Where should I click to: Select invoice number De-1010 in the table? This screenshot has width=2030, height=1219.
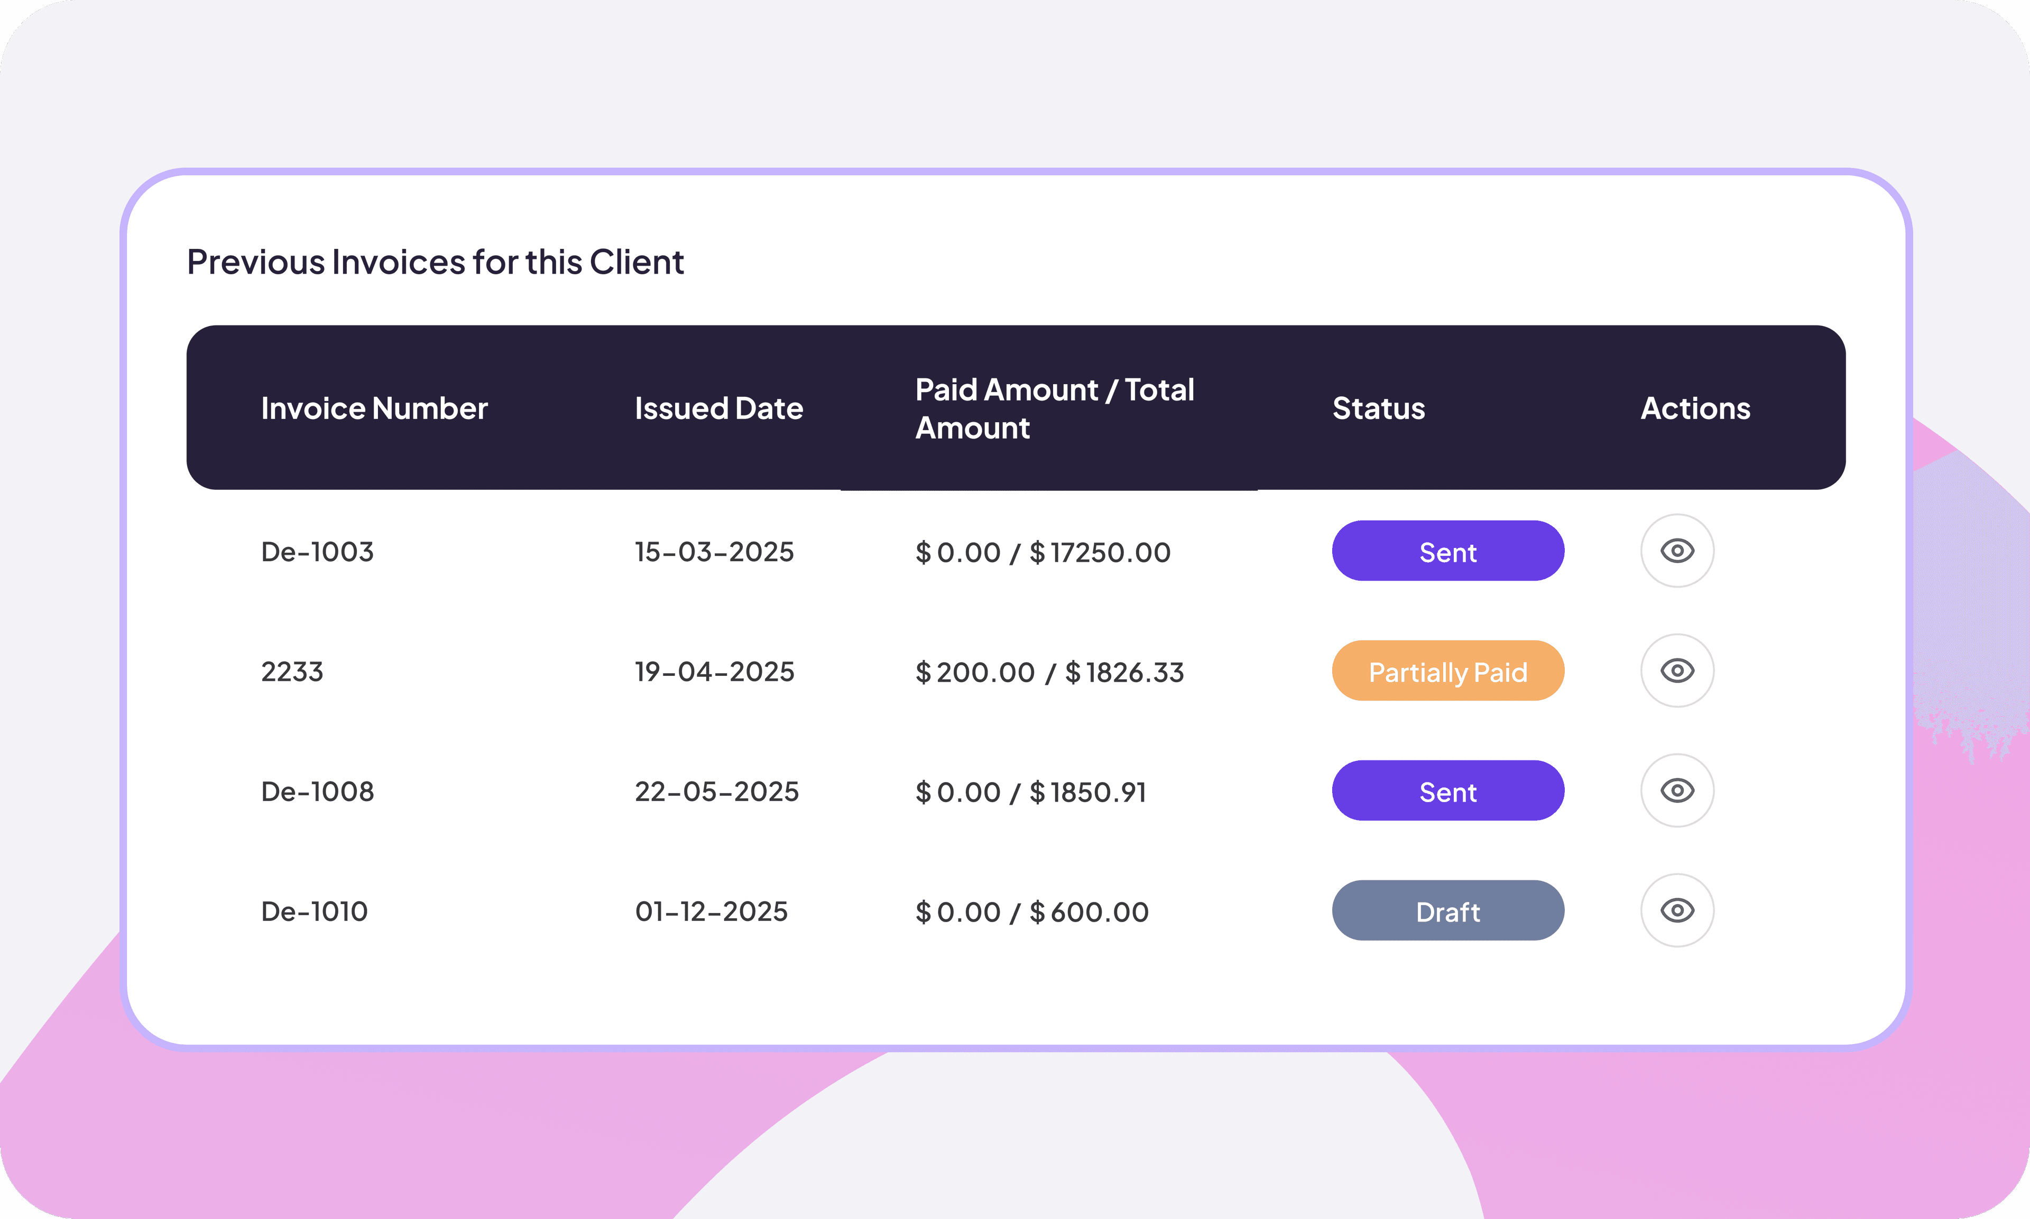[x=315, y=910]
